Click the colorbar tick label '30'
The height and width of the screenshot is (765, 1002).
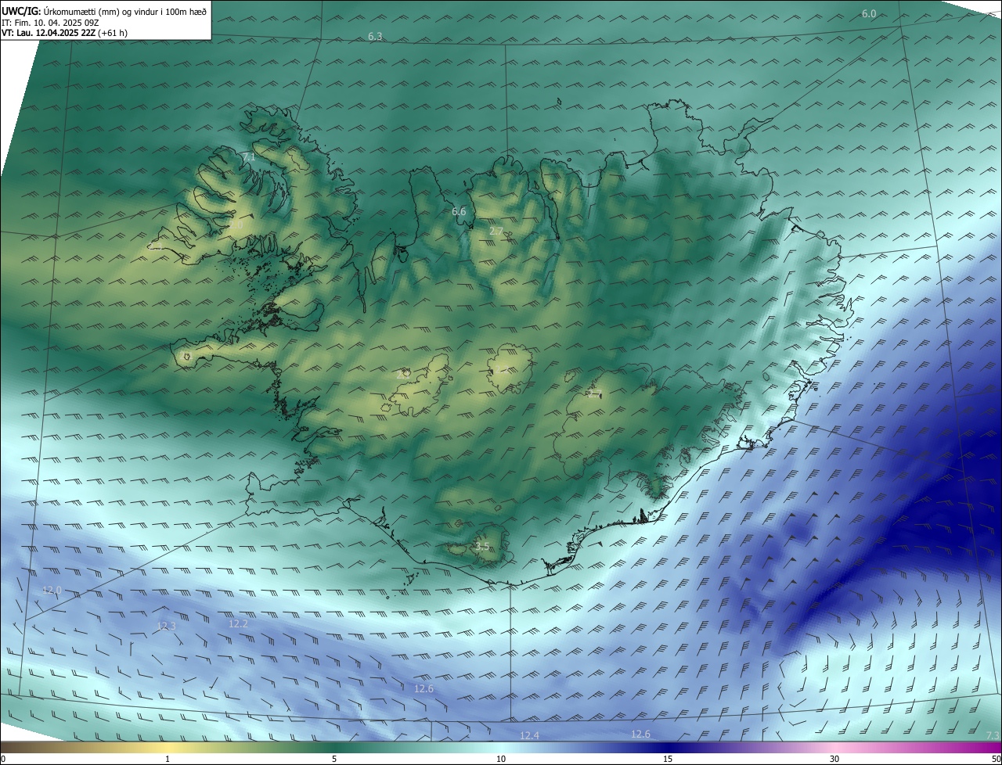(834, 759)
